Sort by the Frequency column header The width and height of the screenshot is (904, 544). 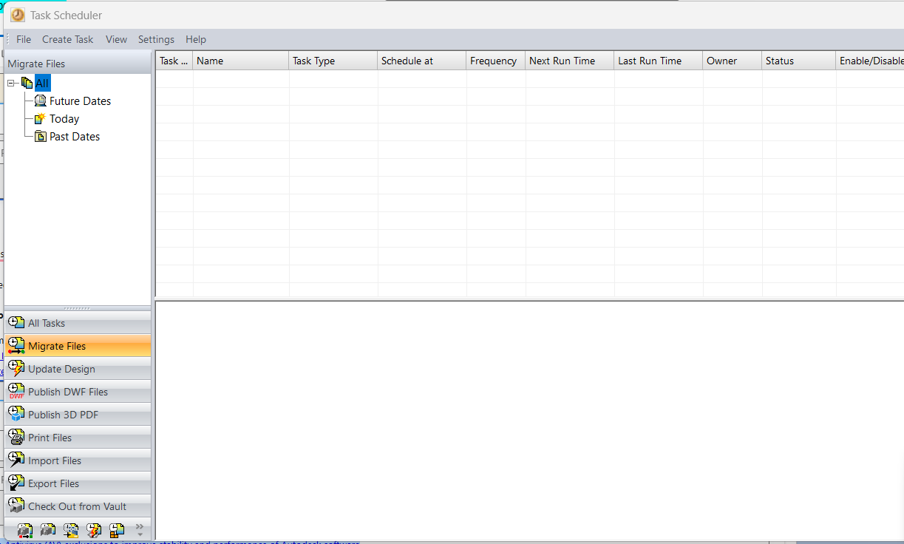click(496, 61)
